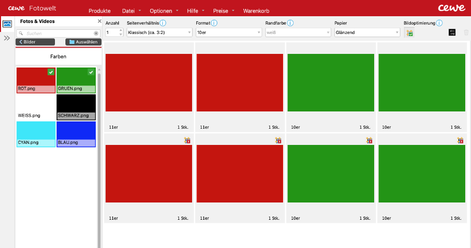Decrease Anzahl with the down arrow
The image size is (471, 248).
tap(121, 35)
